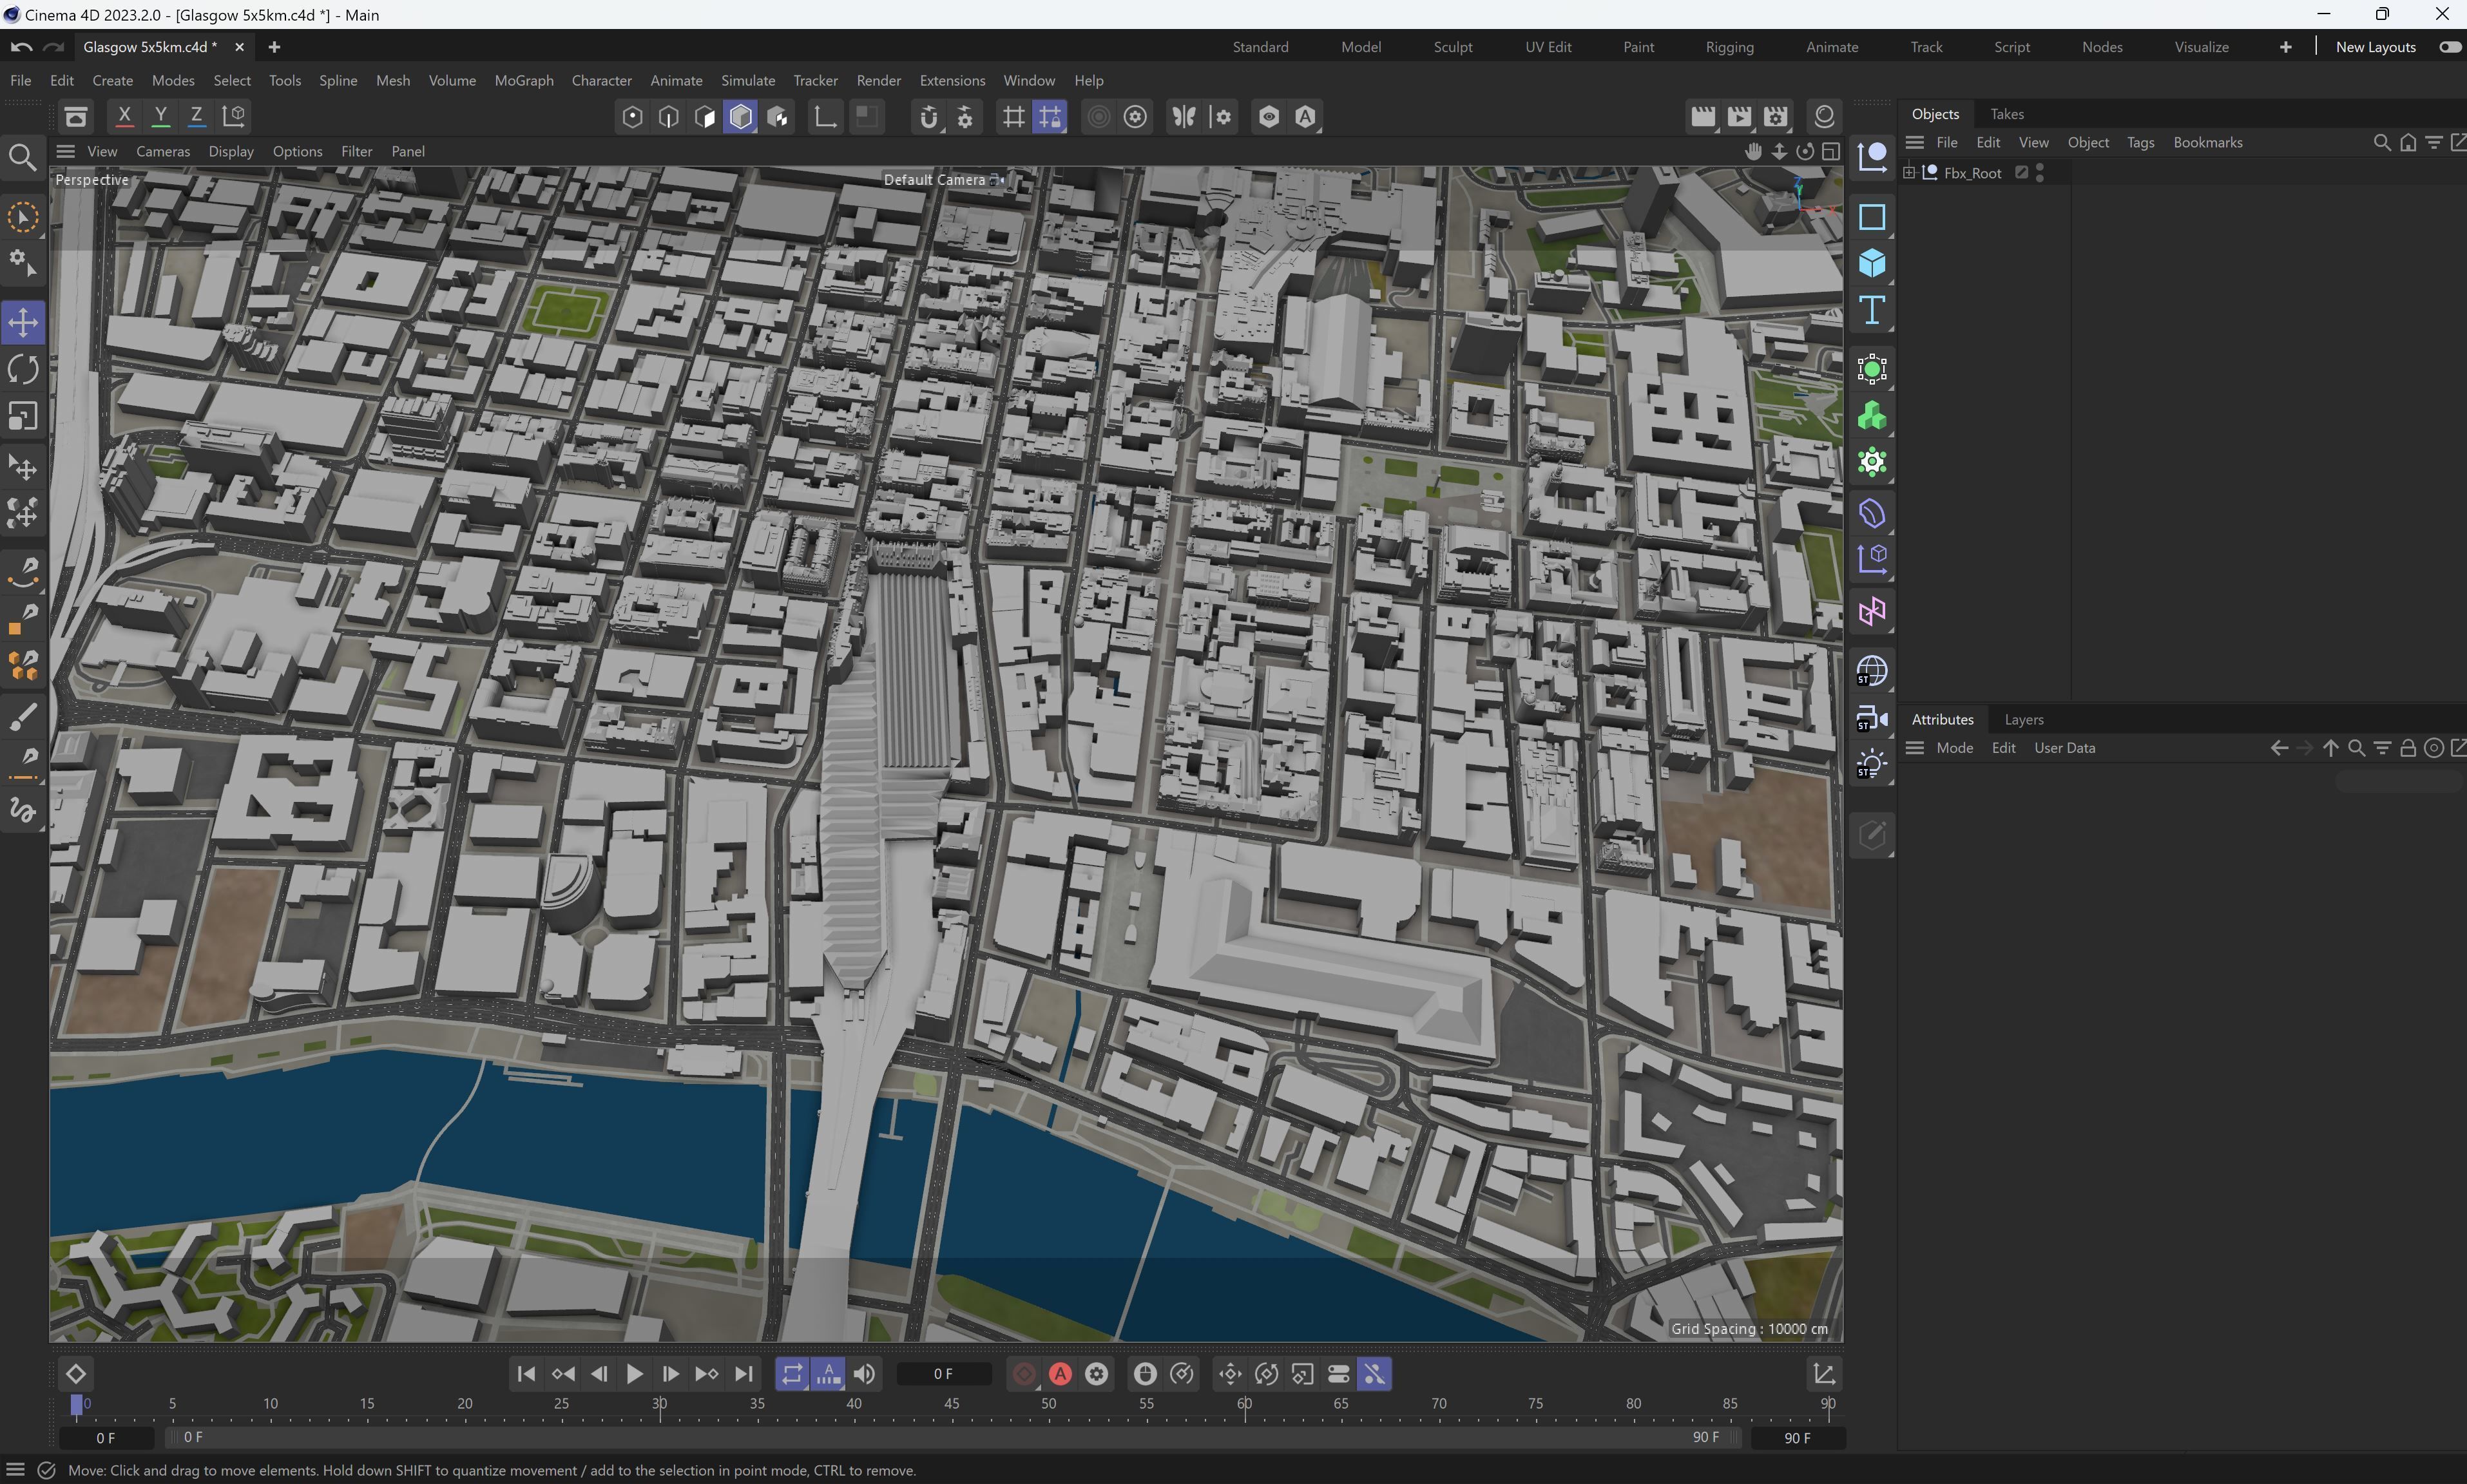Open Objects manager hamburger menu
The height and width of the screenshot is (1484, 2467).
tap(1915, 143)
